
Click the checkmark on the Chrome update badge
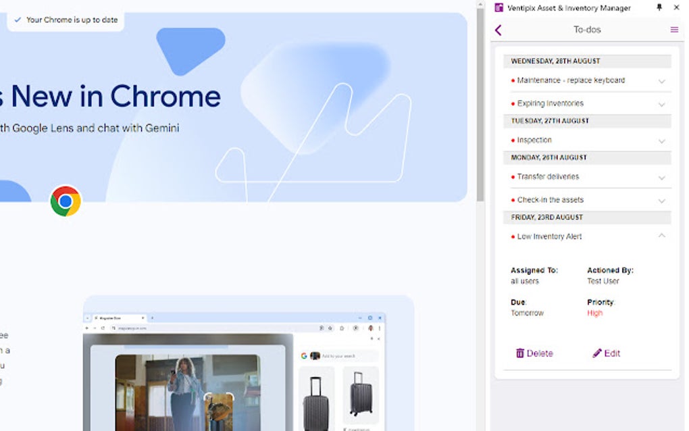click(x=18, y=20)
